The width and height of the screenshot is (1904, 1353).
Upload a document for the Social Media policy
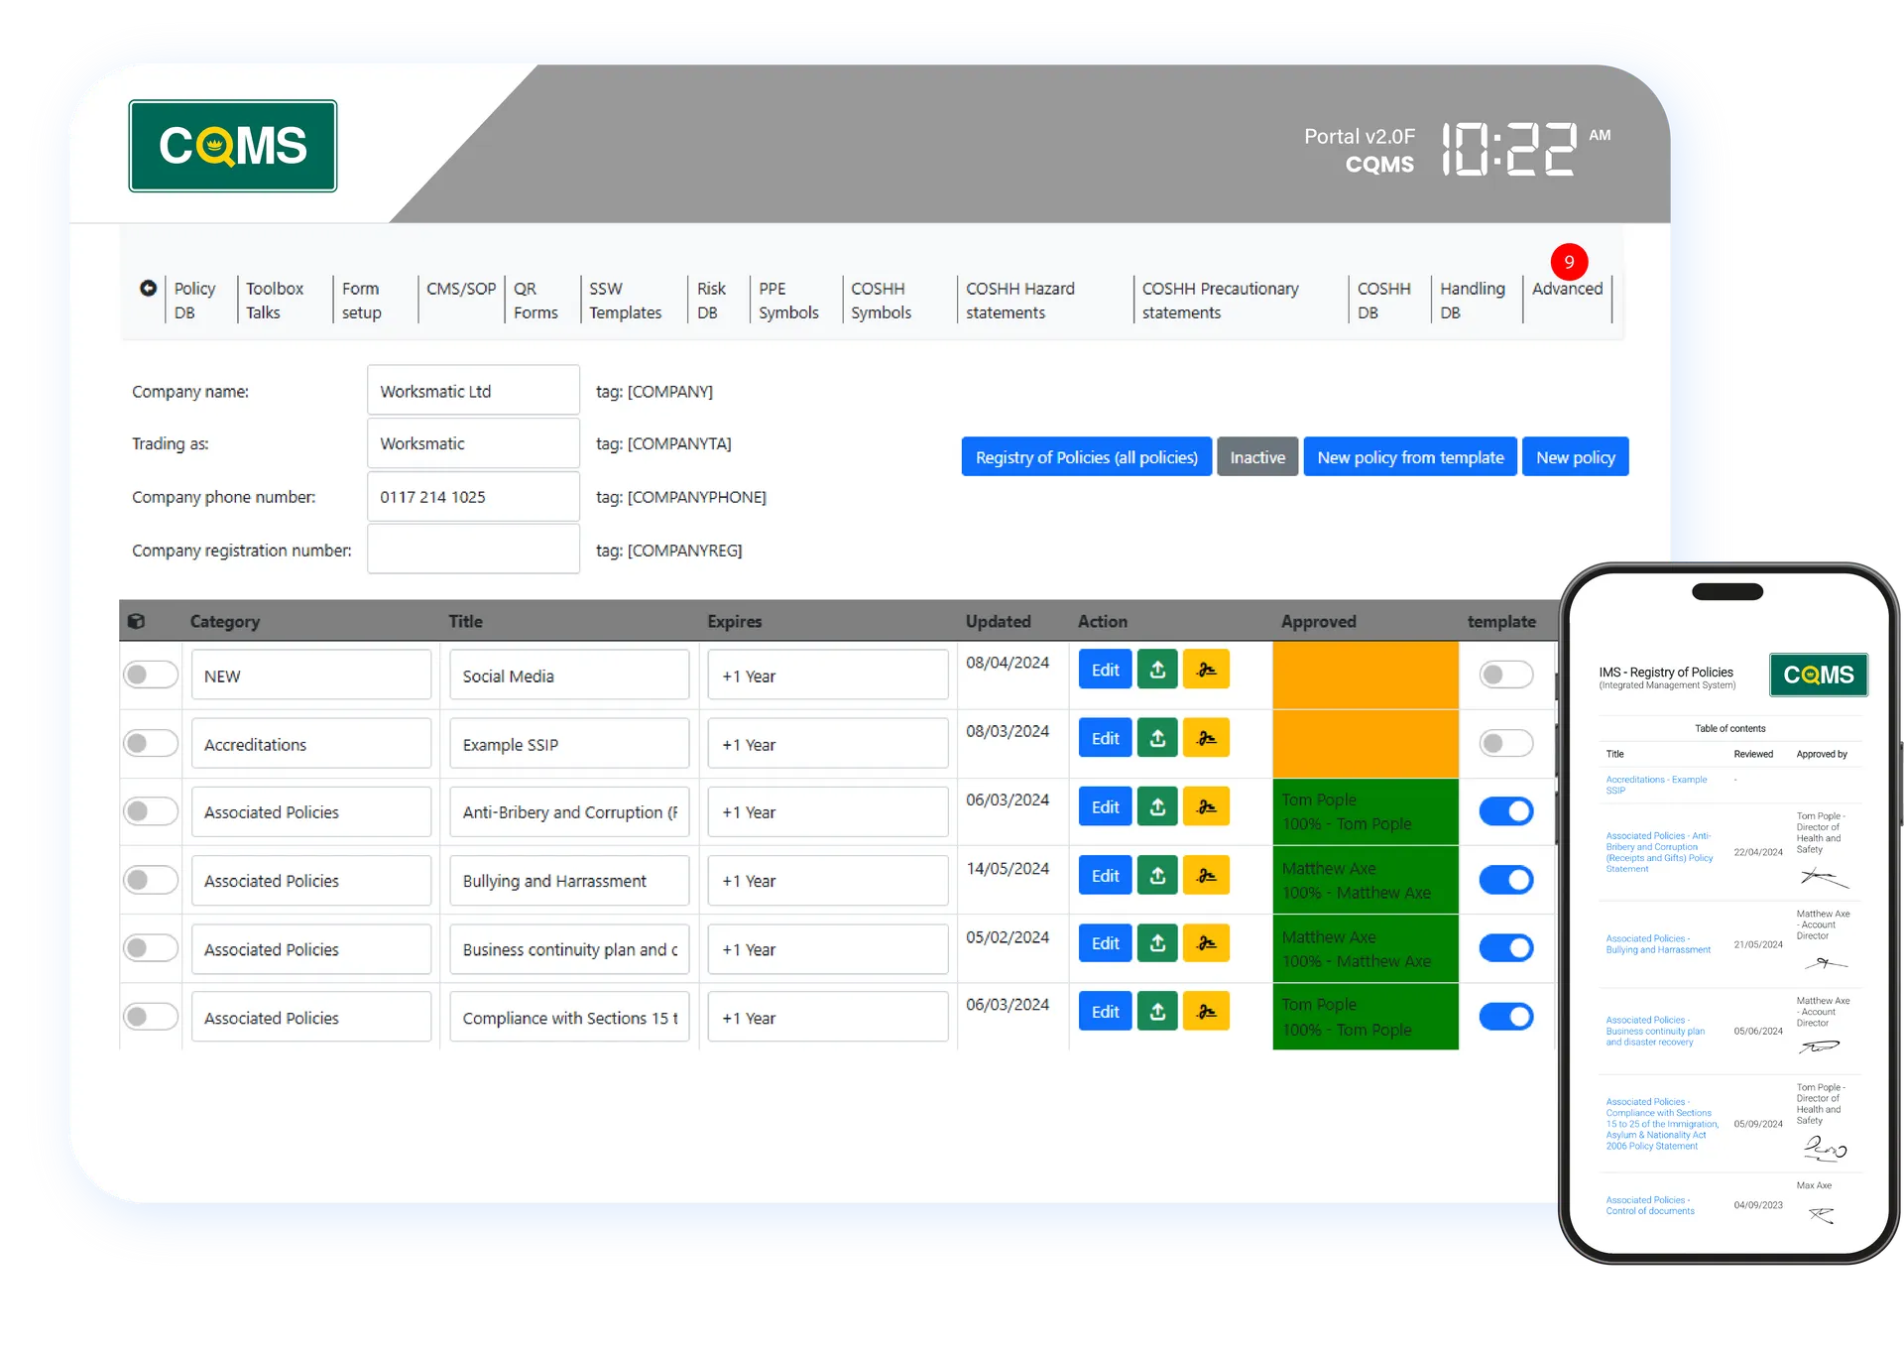pyautogui.click(x=1156, y=669)
